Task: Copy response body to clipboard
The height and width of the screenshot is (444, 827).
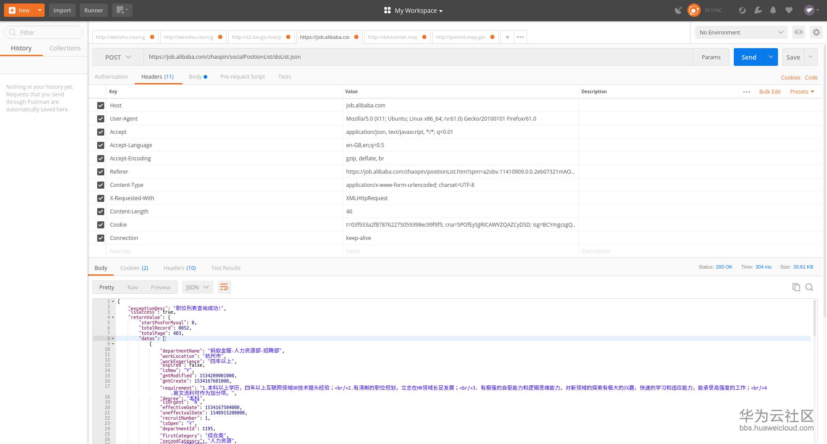Action: coord(796,287)
